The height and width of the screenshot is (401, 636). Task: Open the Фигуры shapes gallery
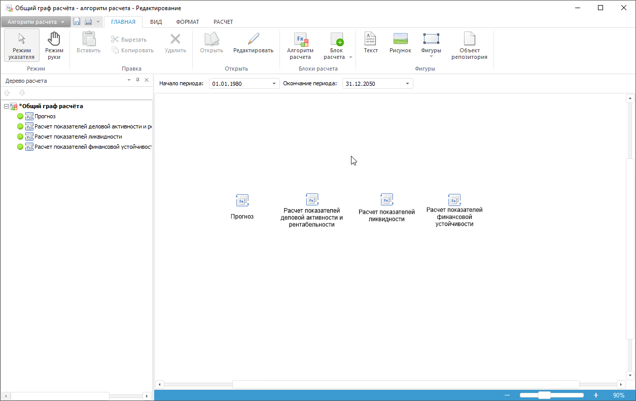[431, 45]
